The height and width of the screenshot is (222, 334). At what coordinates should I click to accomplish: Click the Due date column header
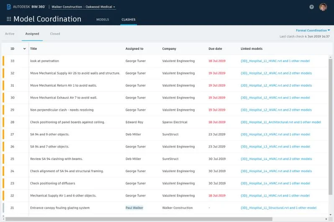pyautogui.click(x=215, y=49)
